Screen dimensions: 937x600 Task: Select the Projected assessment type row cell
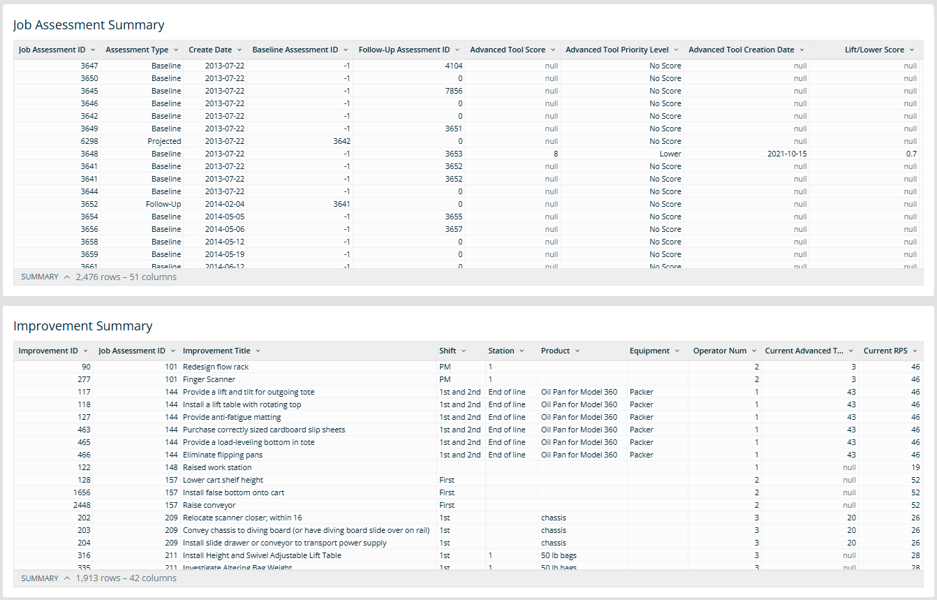(164, 141)
